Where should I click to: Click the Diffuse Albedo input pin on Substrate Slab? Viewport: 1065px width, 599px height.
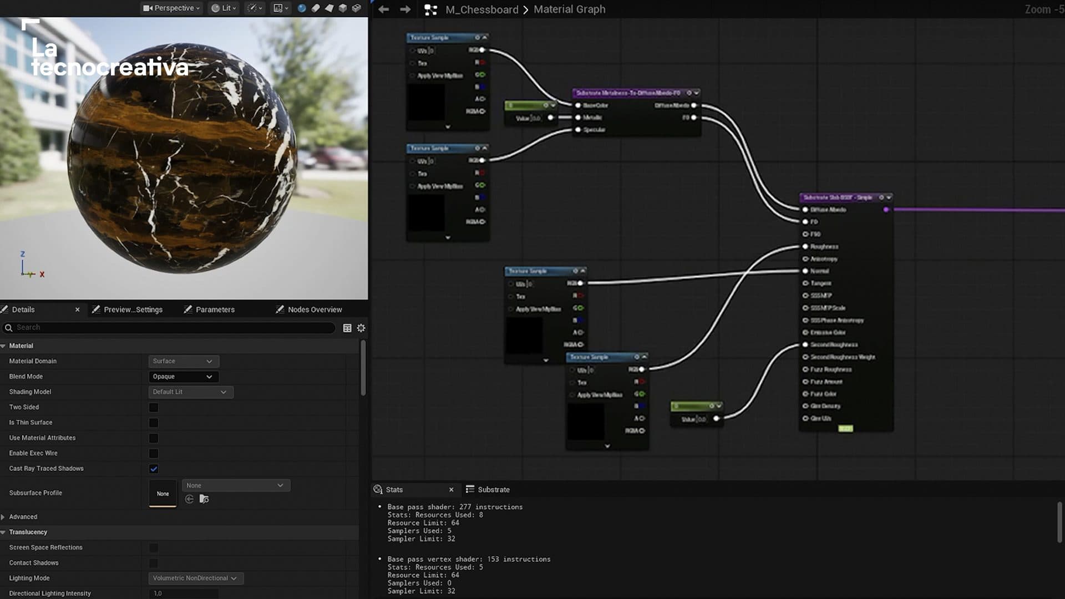pyautogui.click(x=805, y=210)
